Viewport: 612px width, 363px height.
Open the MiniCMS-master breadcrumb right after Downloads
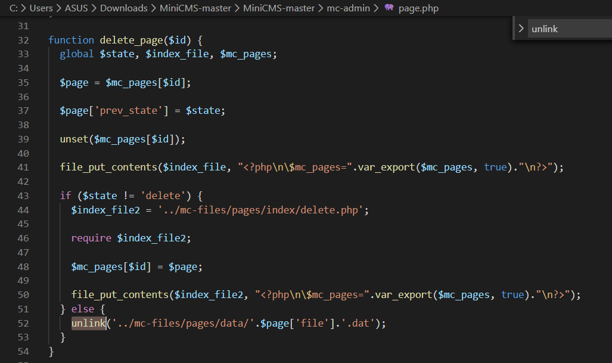[195, 8]
